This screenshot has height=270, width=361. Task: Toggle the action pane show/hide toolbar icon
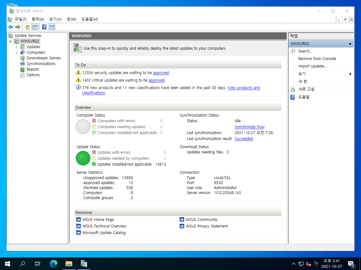52,27
